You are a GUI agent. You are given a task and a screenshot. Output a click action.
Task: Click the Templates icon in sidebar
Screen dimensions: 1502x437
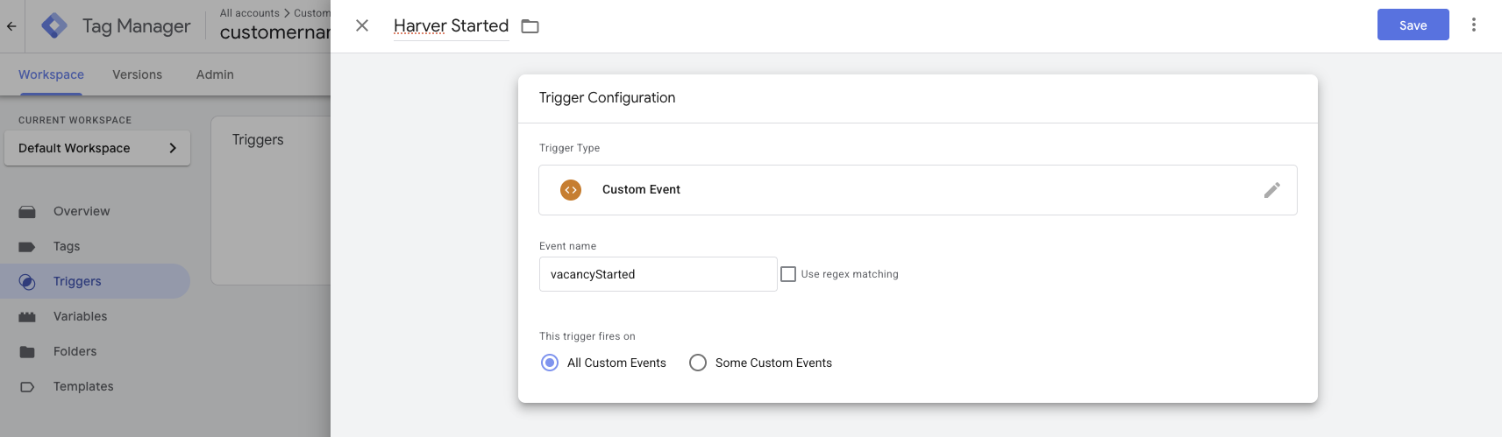(x=27, y=387)
